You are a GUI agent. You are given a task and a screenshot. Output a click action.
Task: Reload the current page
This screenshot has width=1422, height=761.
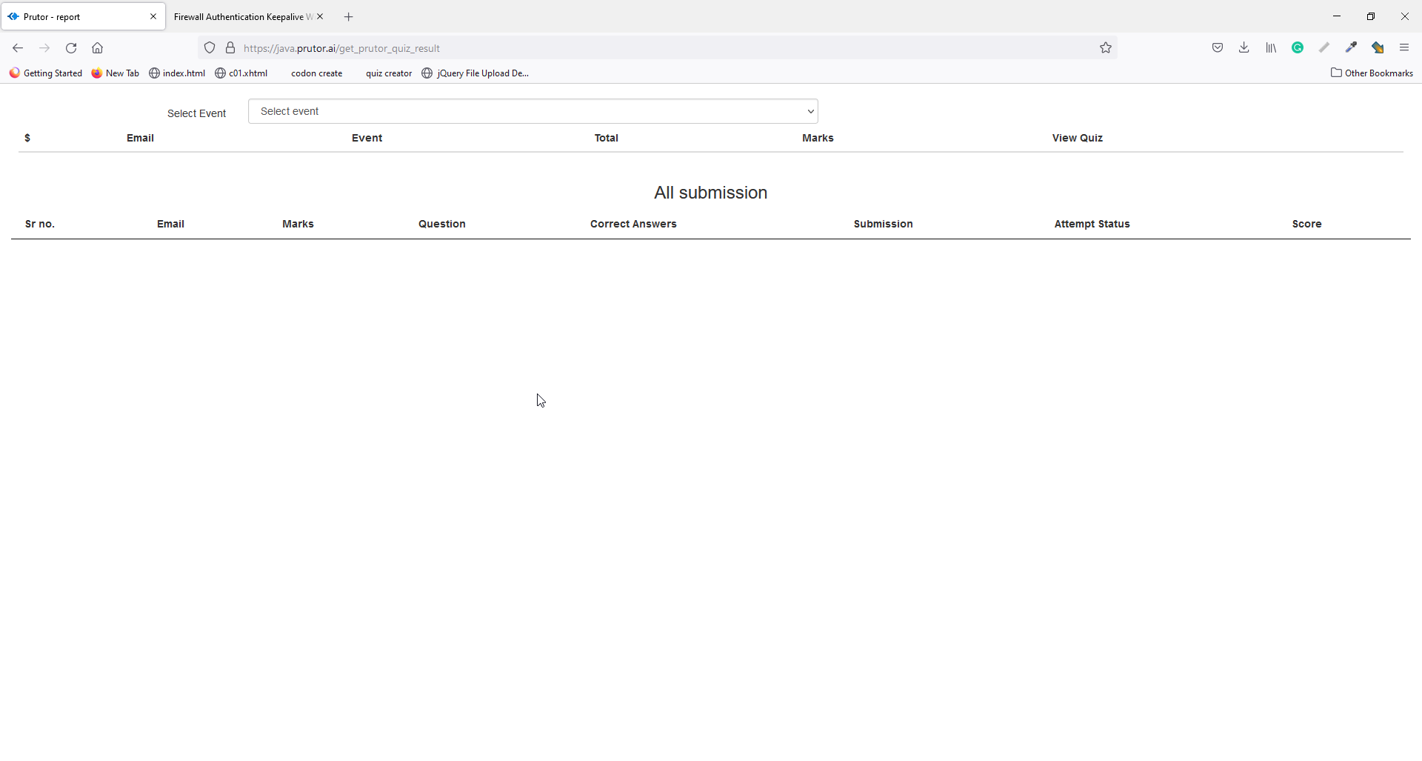(x=71, y=48)
